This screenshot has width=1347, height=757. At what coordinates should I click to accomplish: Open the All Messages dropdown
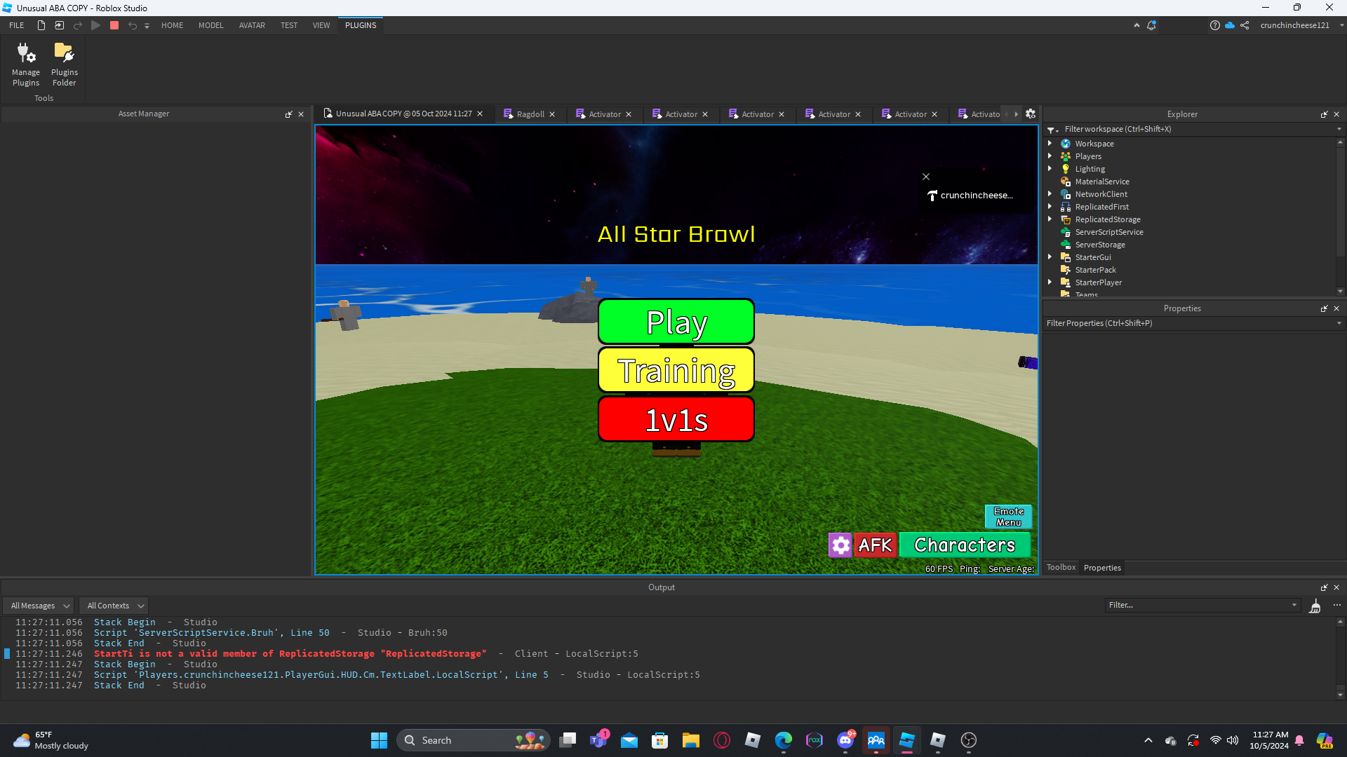(x=41, y=606)
